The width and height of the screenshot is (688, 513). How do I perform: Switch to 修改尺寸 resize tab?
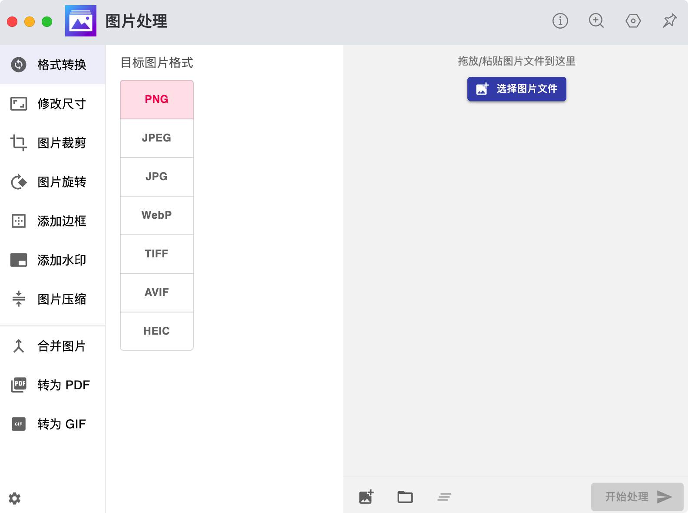(x=53, y=104)
